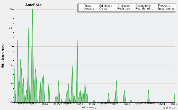Click the AntoPoke chart title
The height and width of the screenshot is (110, 178).
(x=33, y=5)
